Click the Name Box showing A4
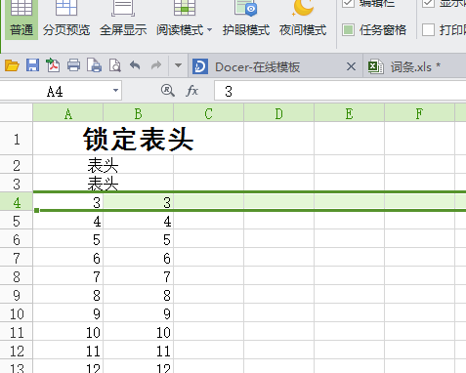This screenshot has height=373, width=466. point(56,91)
